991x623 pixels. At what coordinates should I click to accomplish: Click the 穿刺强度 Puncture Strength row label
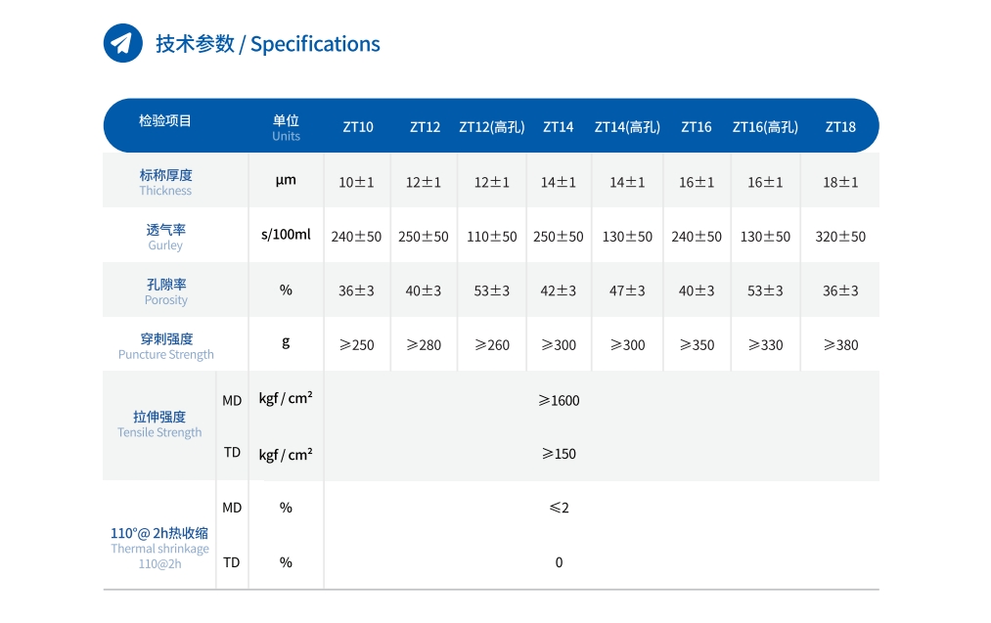[x=165, y=345]
